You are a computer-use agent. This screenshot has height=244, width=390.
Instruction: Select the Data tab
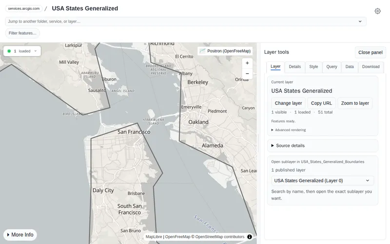tap(350, 67)
